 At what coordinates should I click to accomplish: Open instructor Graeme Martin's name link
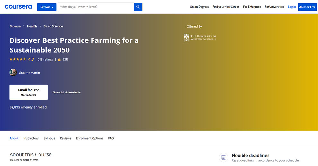(x=29, y=73)
